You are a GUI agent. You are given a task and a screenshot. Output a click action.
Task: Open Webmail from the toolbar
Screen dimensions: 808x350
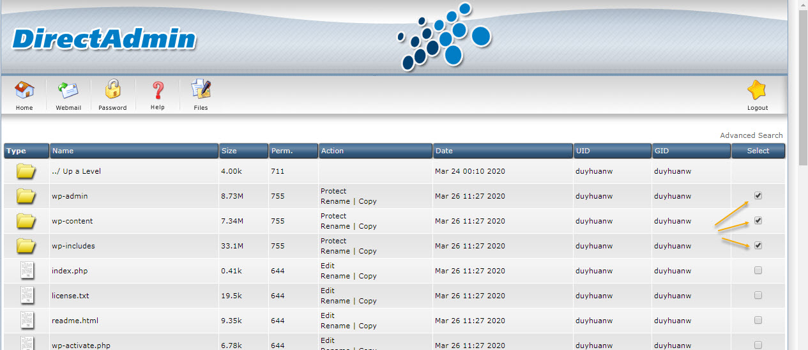point(68,91)
